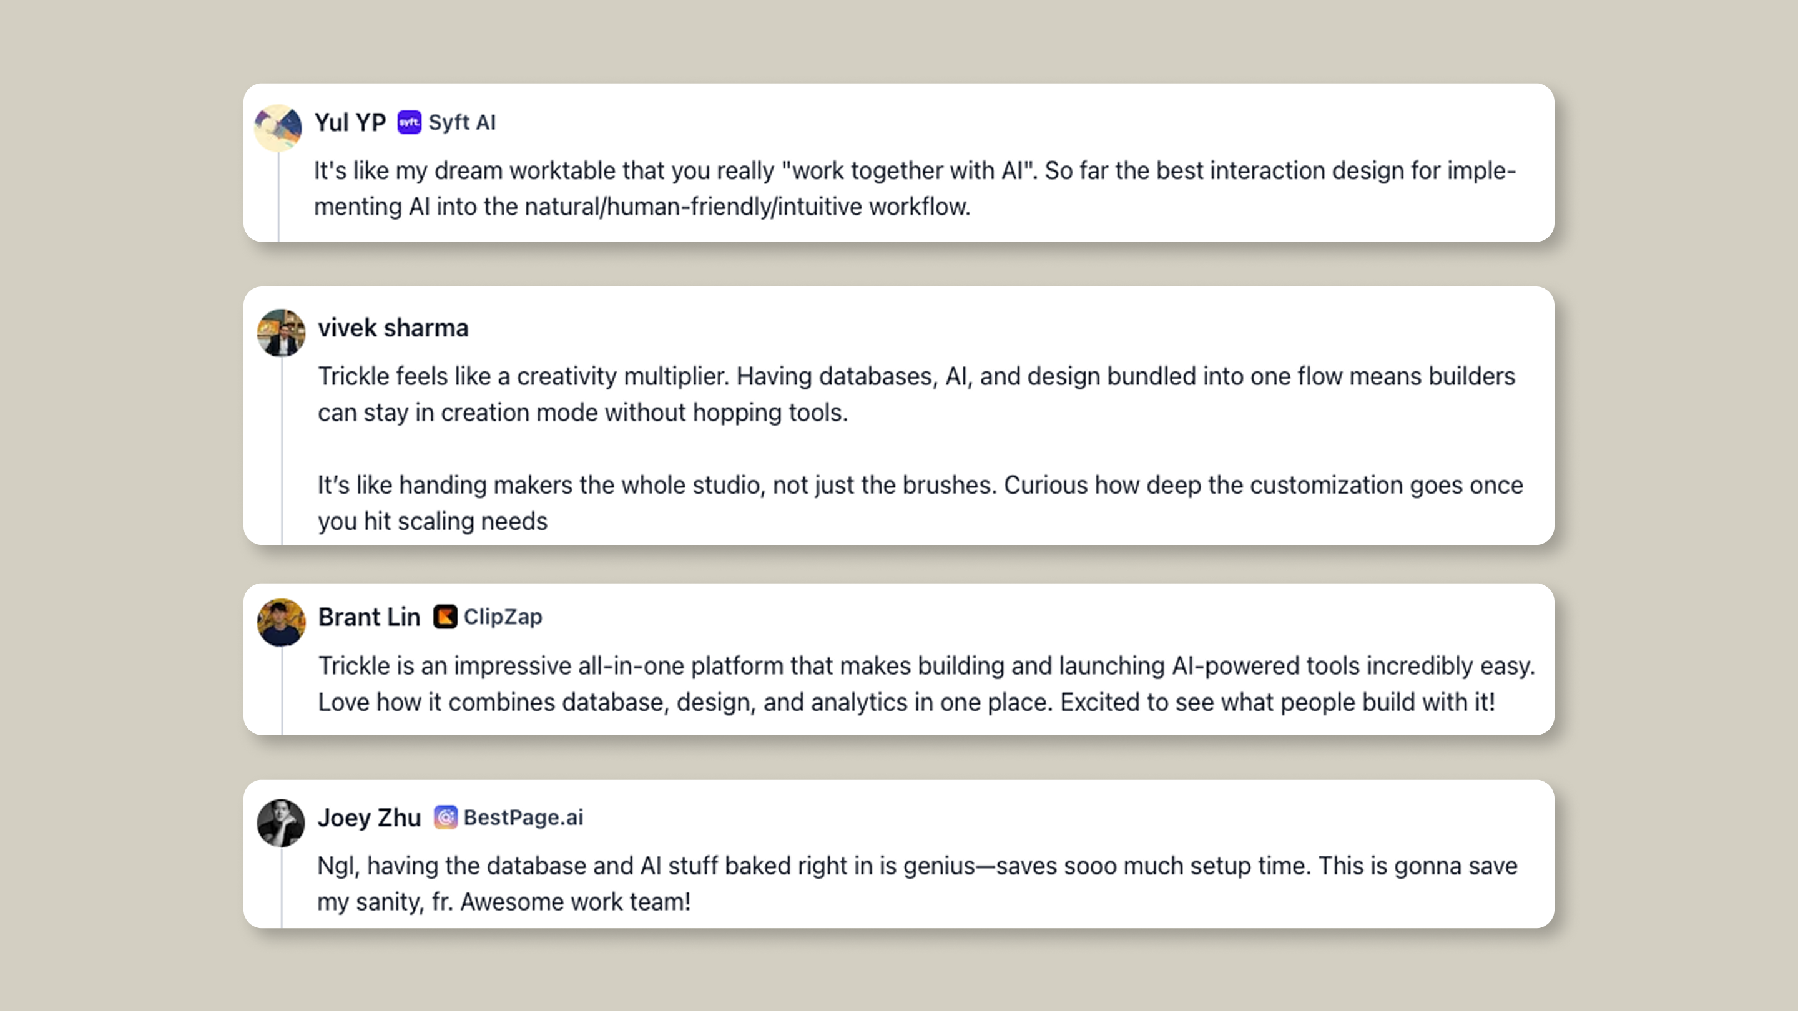
Task: Open Brant Lin's profile avatar
Action: pos(282,622)
